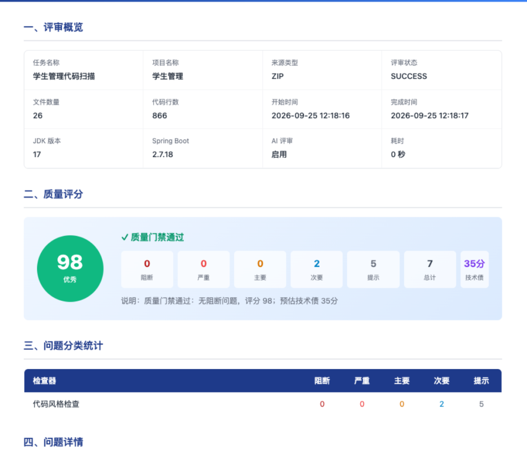Click the 检查器 column header
This screenshot has height=451, width=527.
click(x=44, y=381)
